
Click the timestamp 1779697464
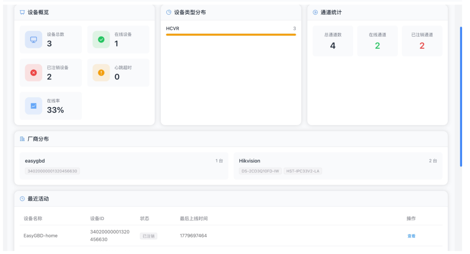193,236
